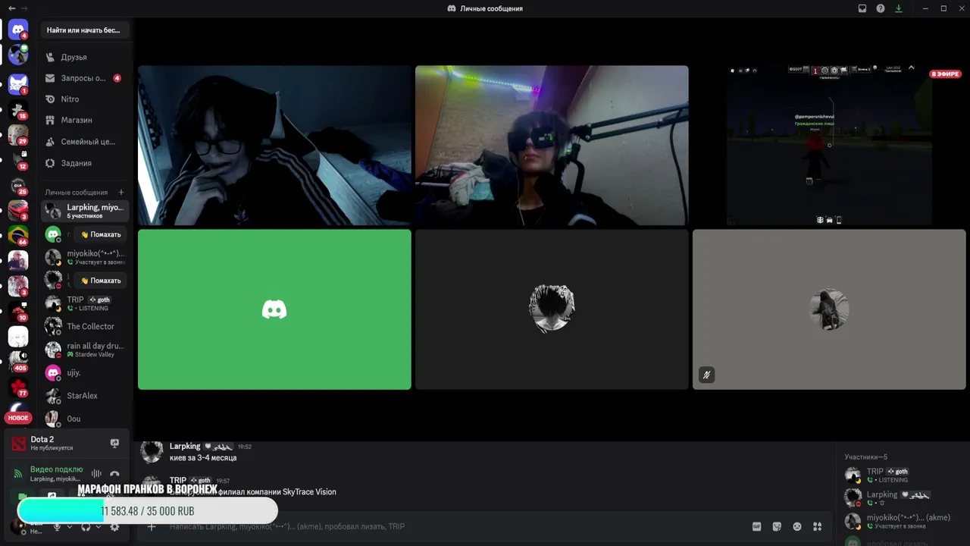The image size is (970, 546).
Task: Open the Друзья section
Action: 85,57
